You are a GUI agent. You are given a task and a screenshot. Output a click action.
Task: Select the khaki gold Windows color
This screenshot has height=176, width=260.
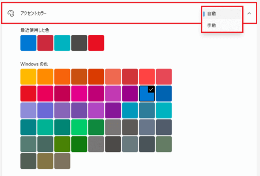tap(45, 161)
